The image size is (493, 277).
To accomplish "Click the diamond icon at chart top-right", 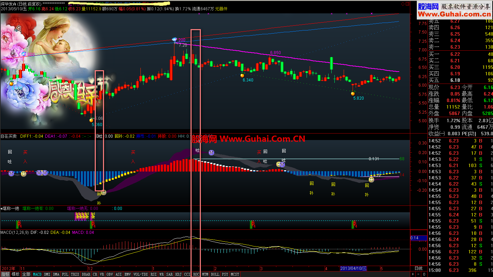I will [x=403, y=4].
